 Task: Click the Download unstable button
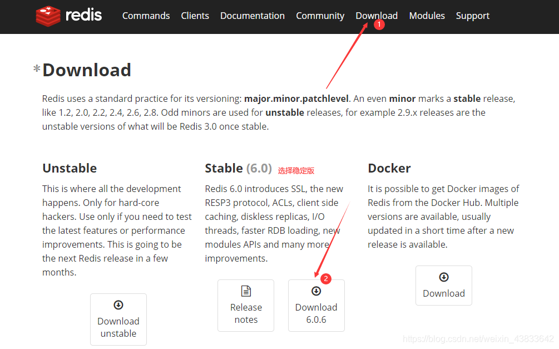tap(118, 319)
